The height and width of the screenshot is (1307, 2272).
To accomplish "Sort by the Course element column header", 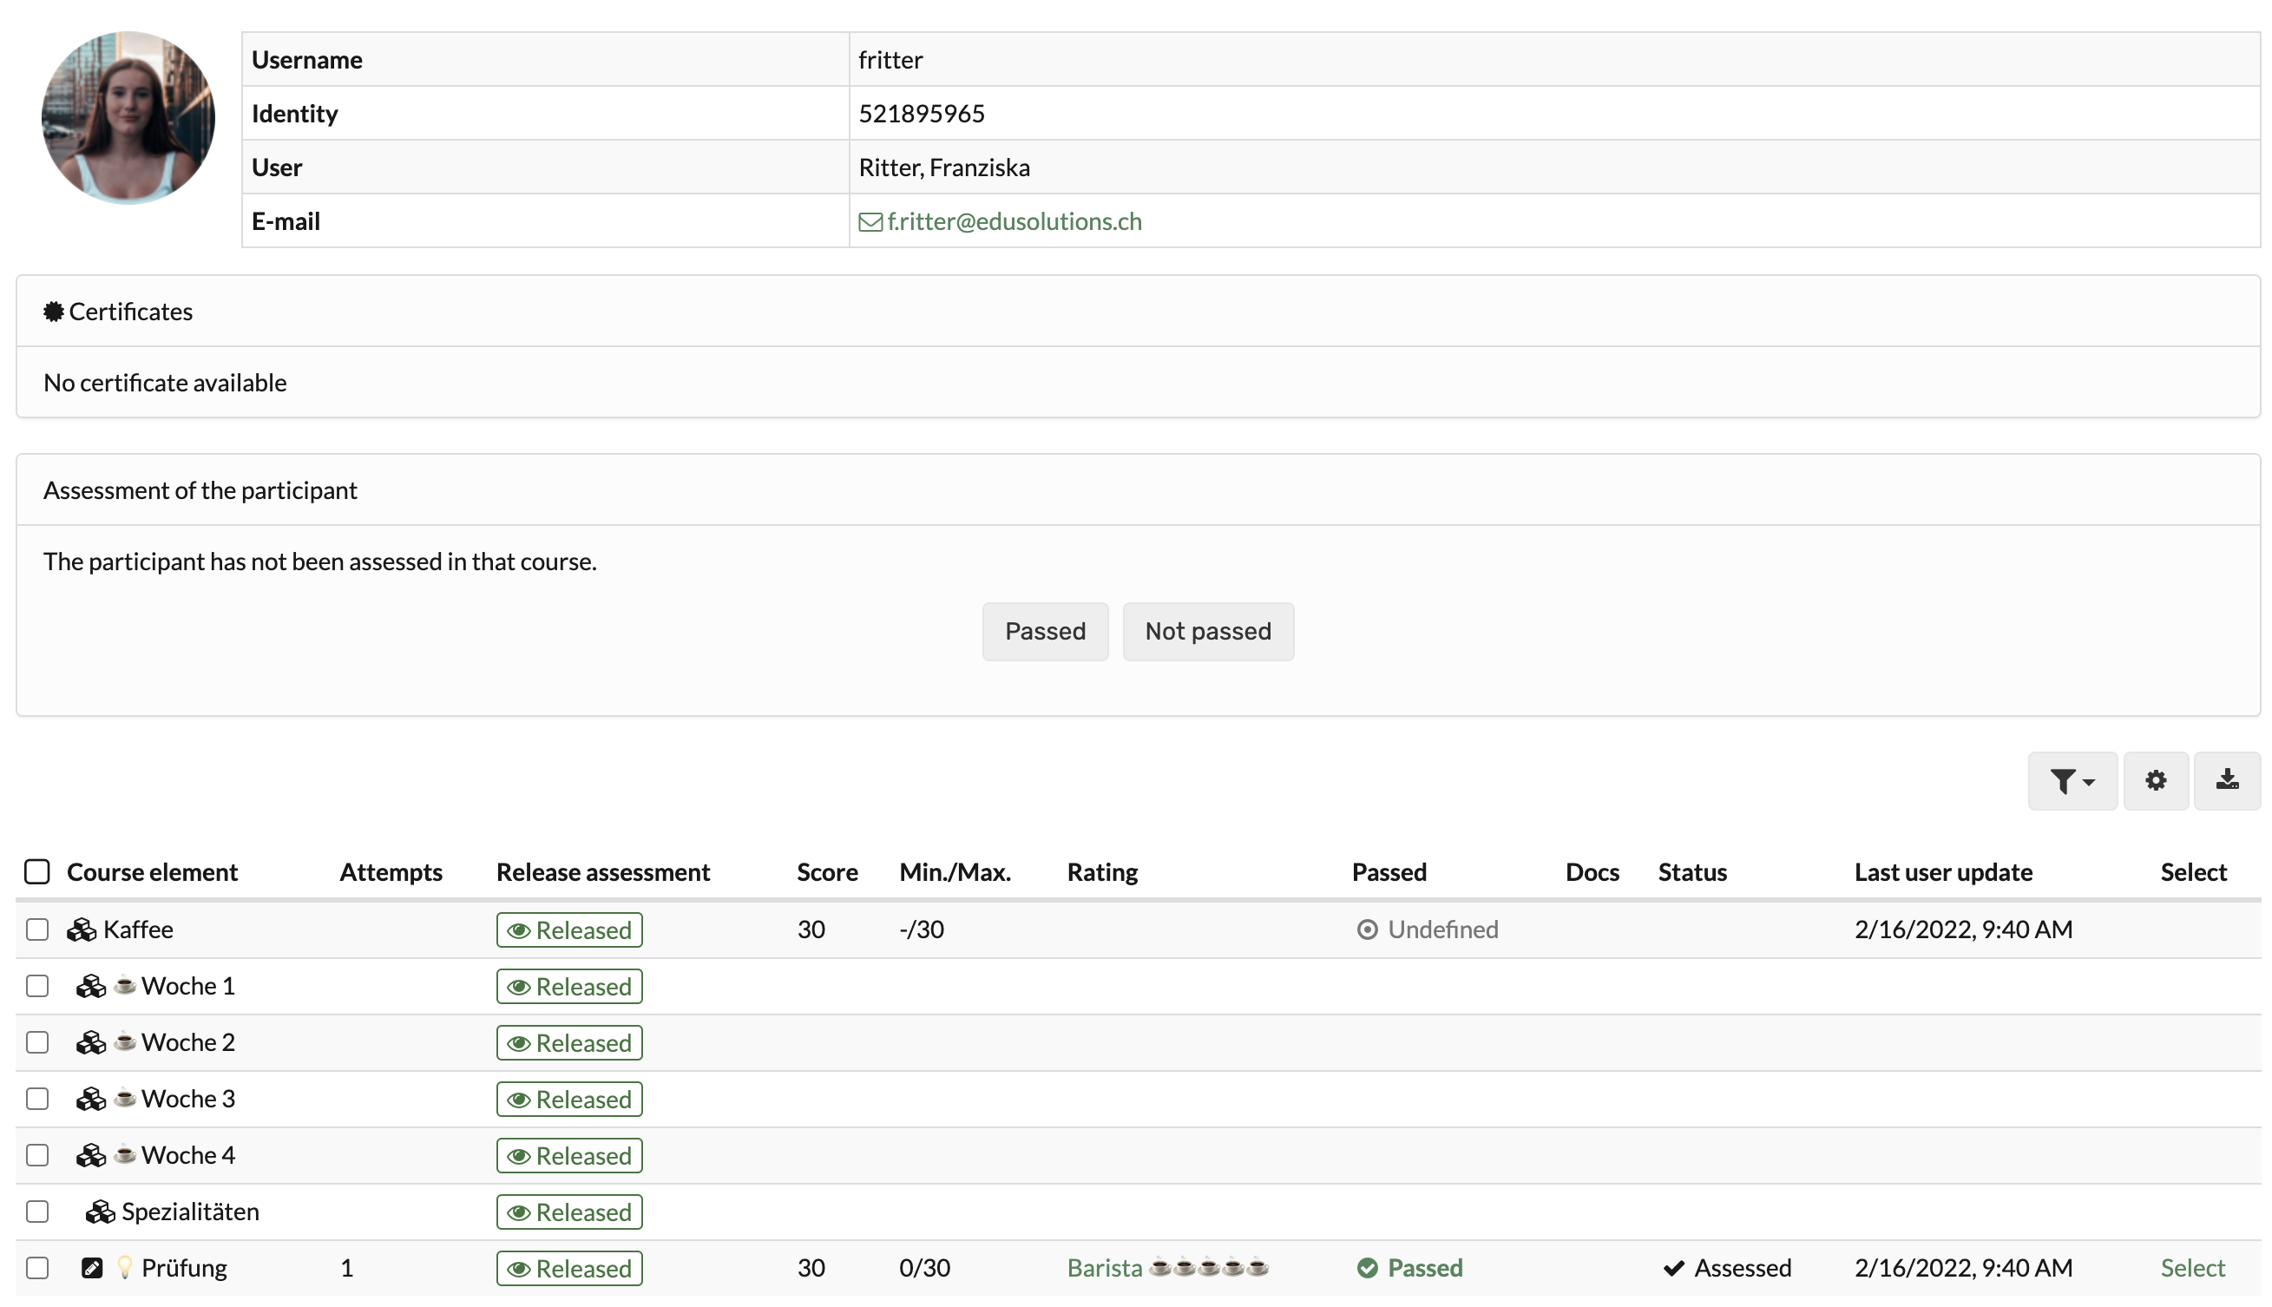I will point(152,871).
